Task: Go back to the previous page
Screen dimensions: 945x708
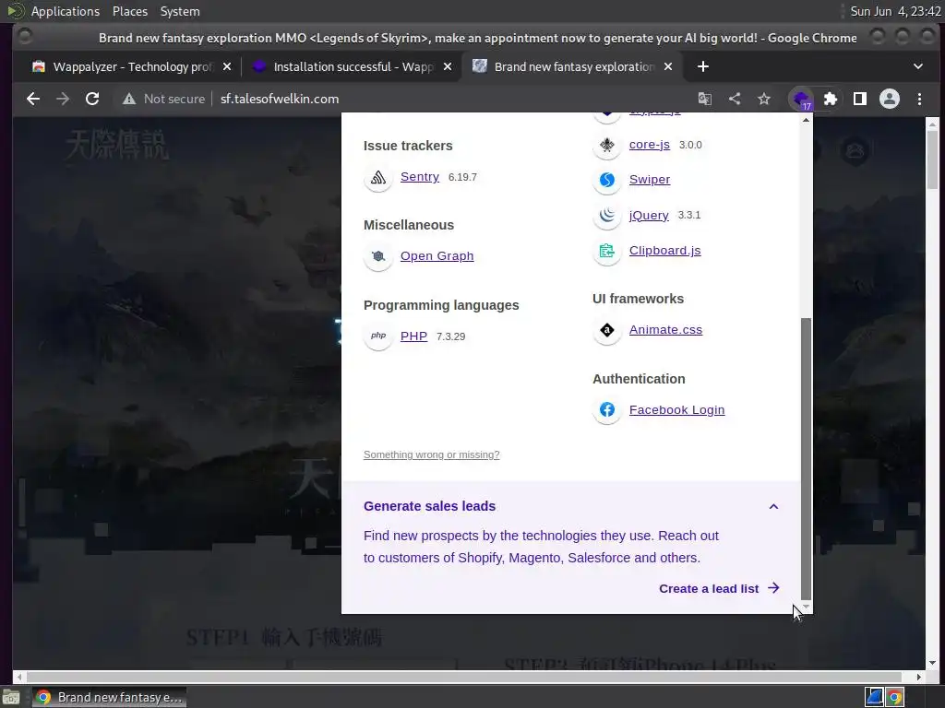Action: pos(33,99)
